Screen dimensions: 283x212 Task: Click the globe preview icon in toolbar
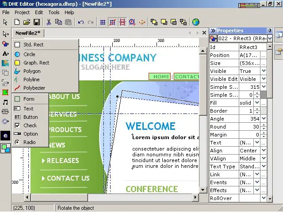coord(195,22)
